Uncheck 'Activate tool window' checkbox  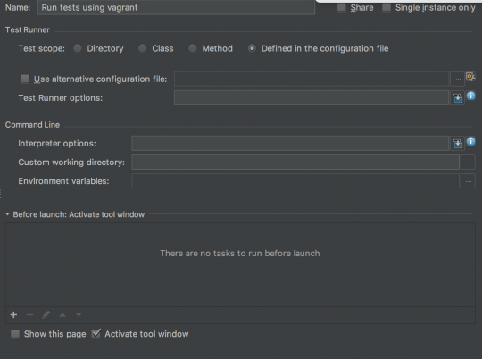[x=96, y=333]
